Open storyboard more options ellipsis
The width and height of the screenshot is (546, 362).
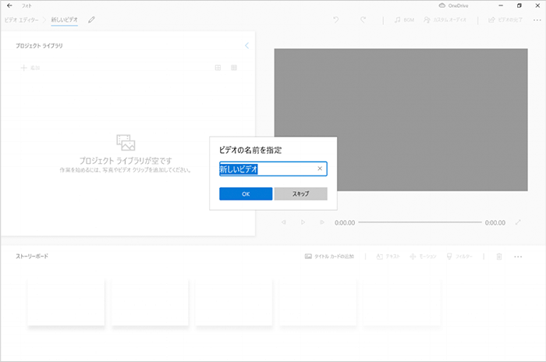pyautogui.click(x=518, y=257)
